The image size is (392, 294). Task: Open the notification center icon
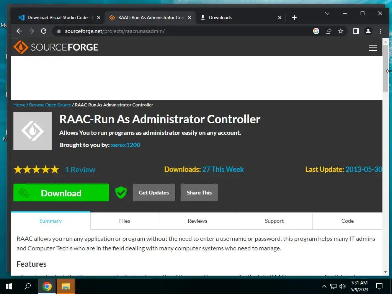[x=379, y=286]
